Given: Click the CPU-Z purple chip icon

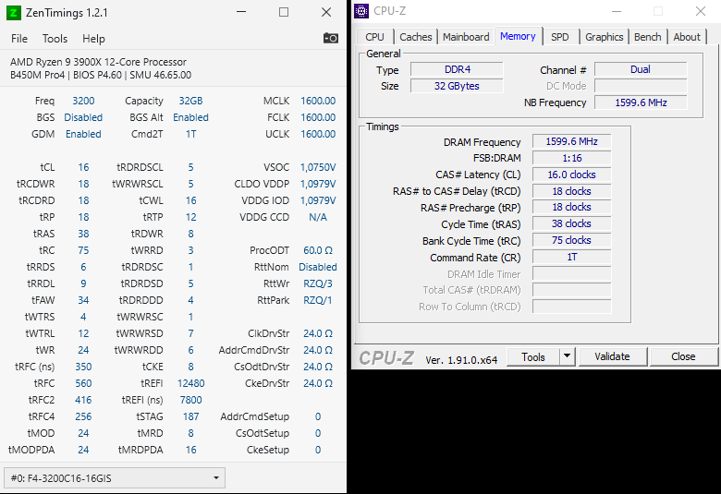Looking at the screenshot, I should point(361,11).
